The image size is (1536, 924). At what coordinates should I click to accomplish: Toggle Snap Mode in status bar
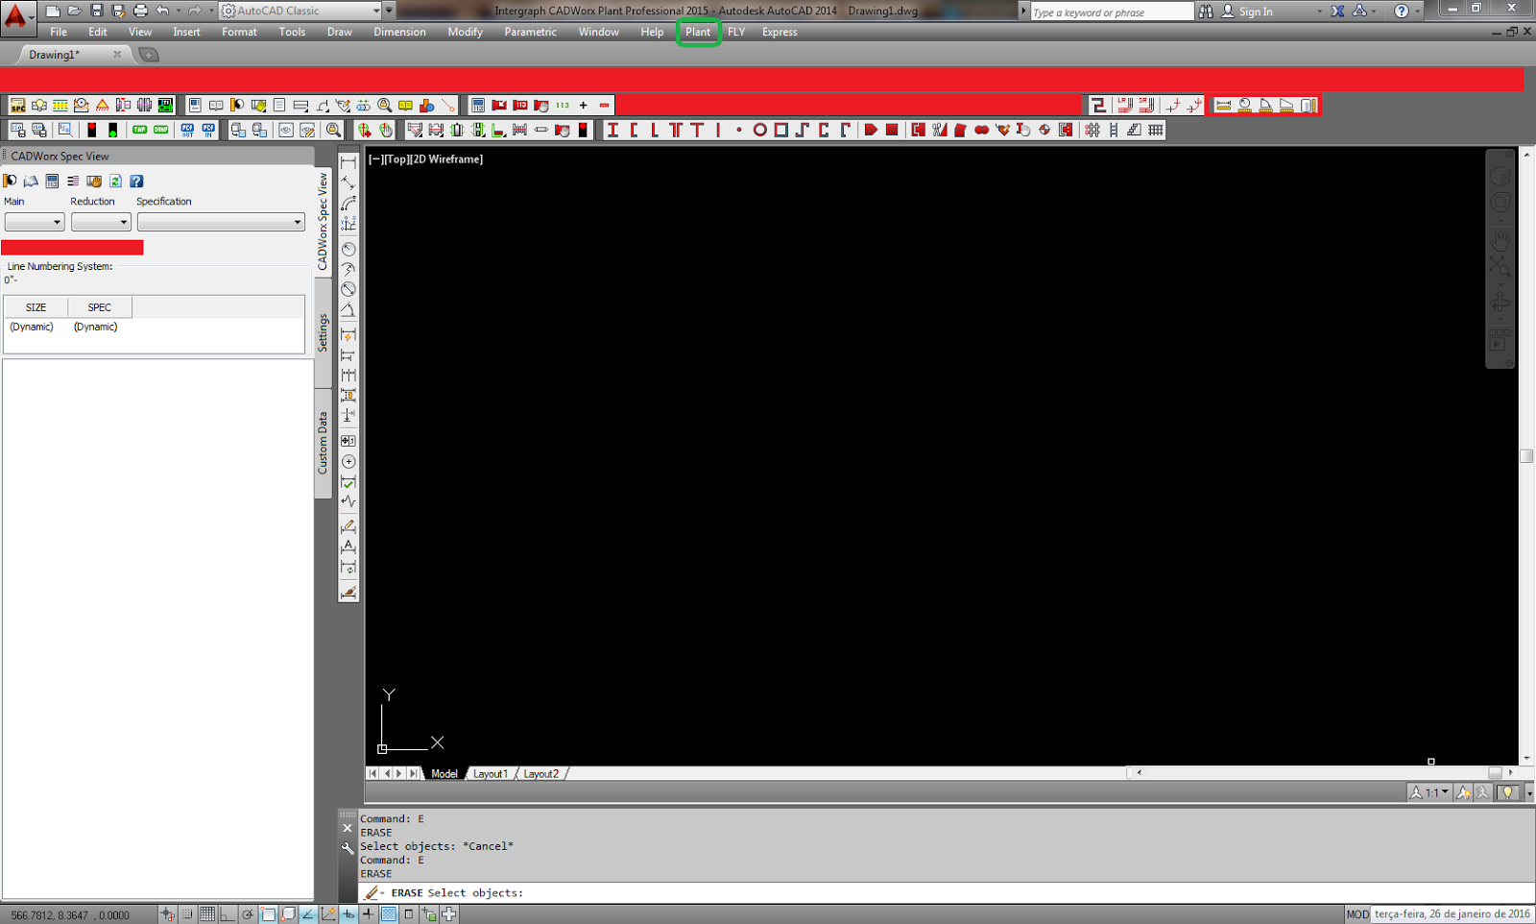pos(187,914)
